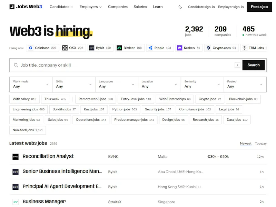
Task: Click the Search button
Action: (x=254, y=65)
